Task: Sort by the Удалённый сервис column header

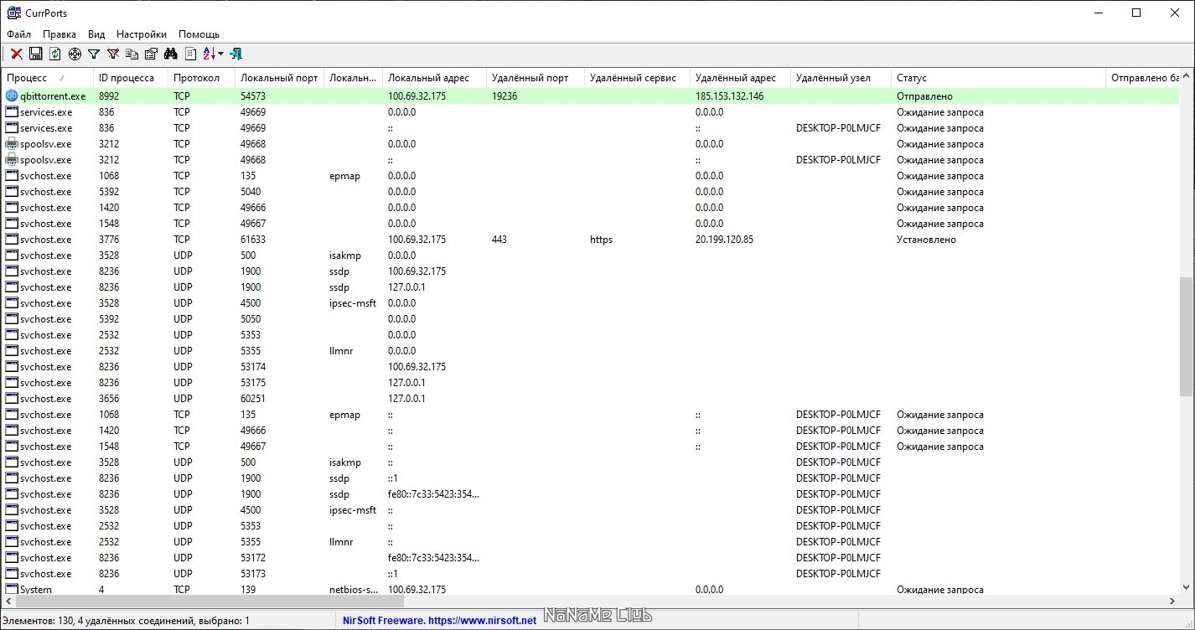Action: click(637, 78)
